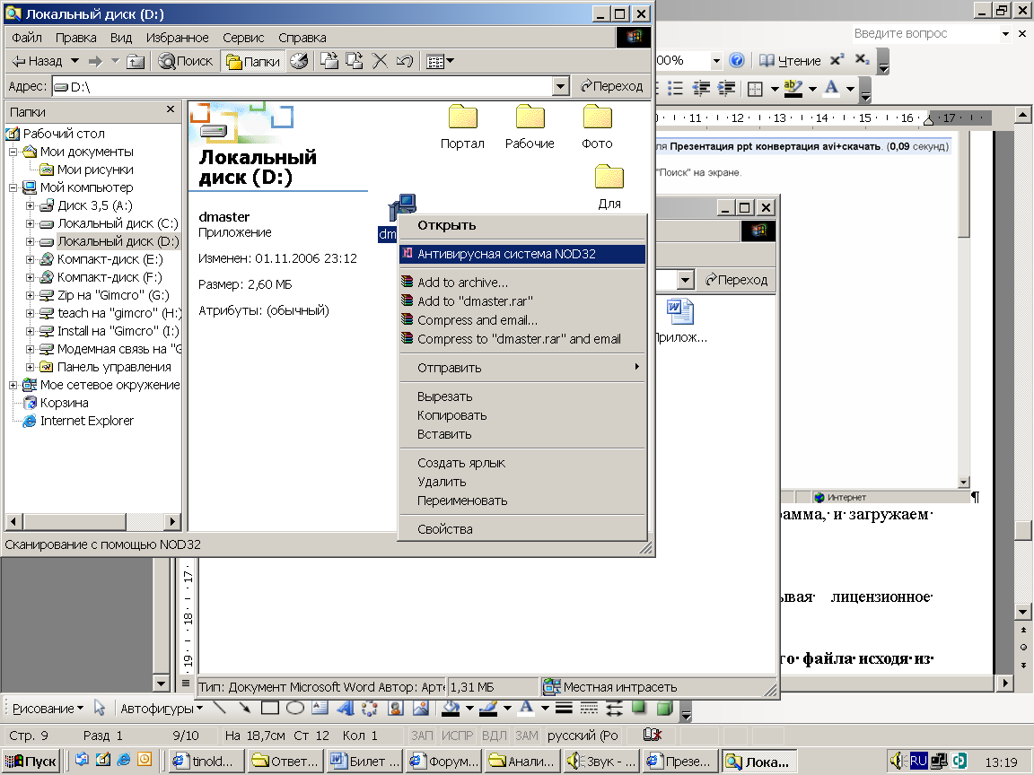This screenshot has height=775, width=1034.
Task: Select the Фото folder icon
Action: click(597, 127)
